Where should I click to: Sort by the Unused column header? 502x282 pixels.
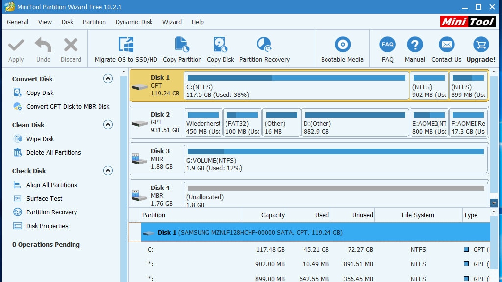point(352,215)
